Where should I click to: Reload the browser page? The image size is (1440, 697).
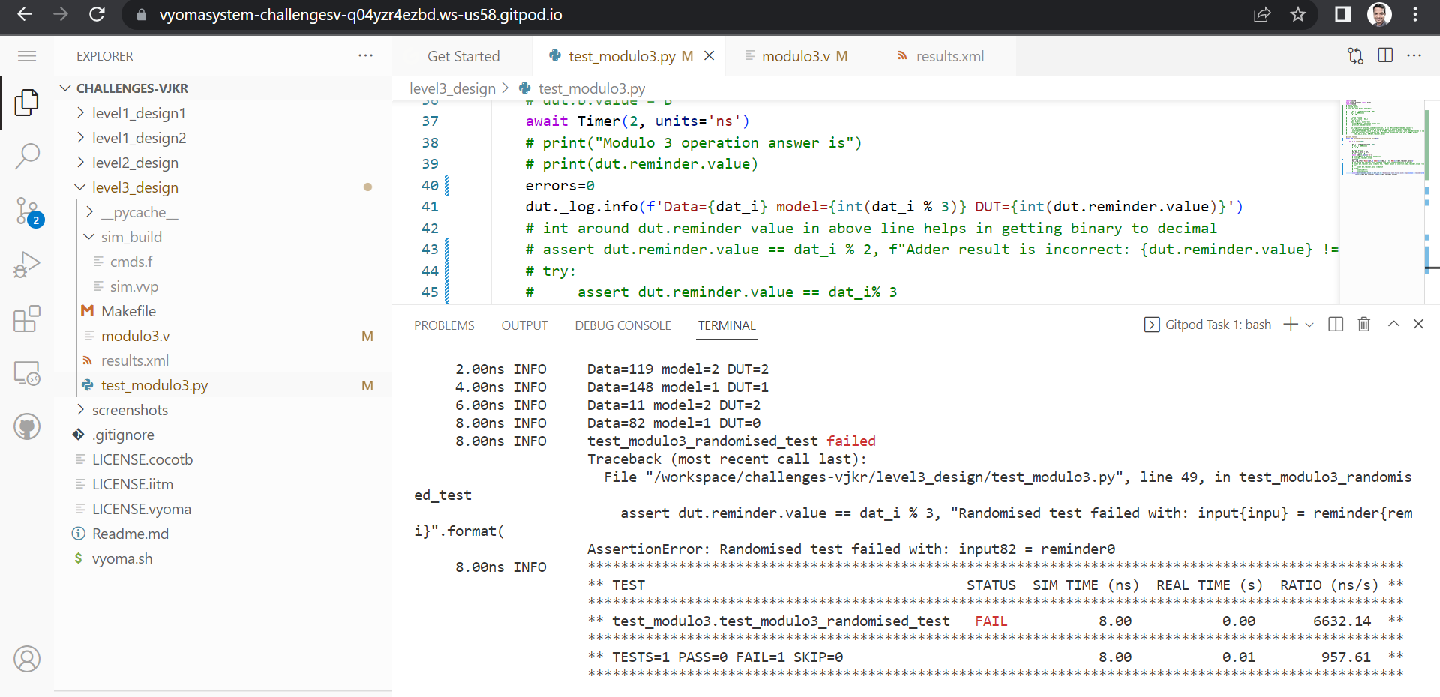tap(97, 14)
